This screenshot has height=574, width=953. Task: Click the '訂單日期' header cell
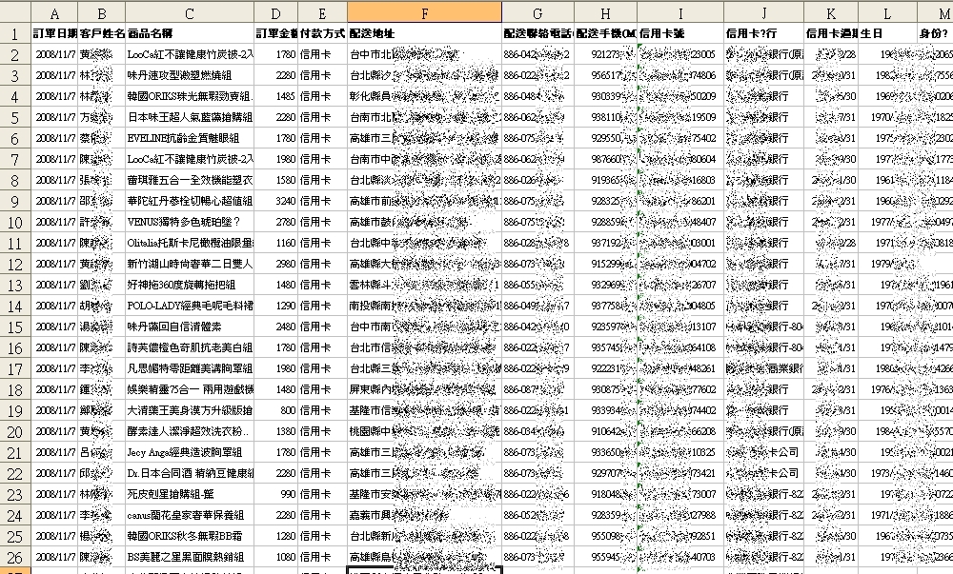pyautogui.click(x=54, y=33)
